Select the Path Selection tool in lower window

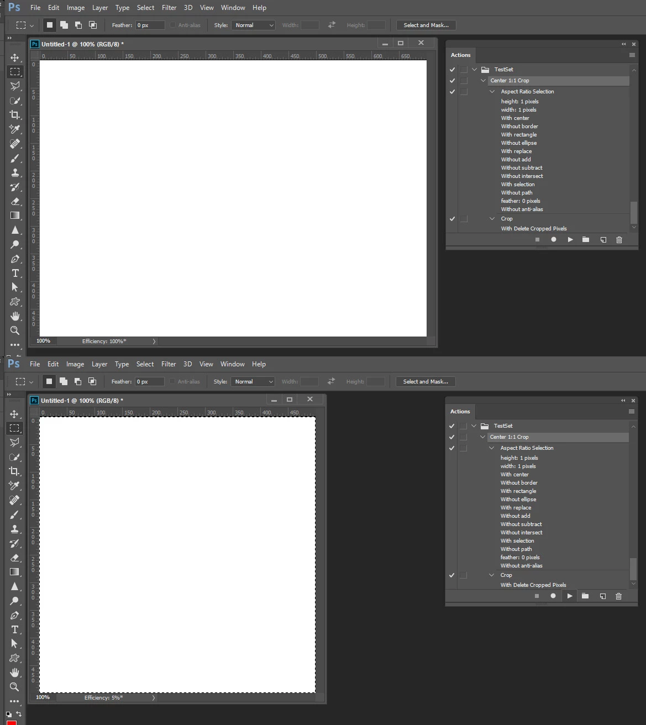point(14,644)
